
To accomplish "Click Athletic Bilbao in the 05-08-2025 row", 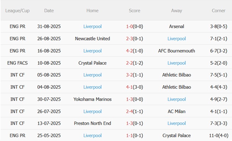I will coord(177,75).
